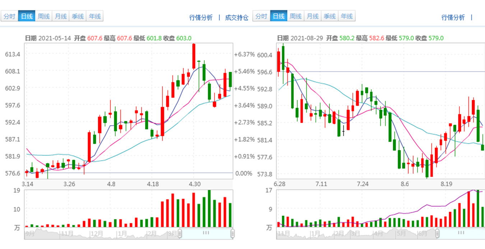Switch left chart to 分时 view
485x249 pixels.
click(x=10, y=17)
